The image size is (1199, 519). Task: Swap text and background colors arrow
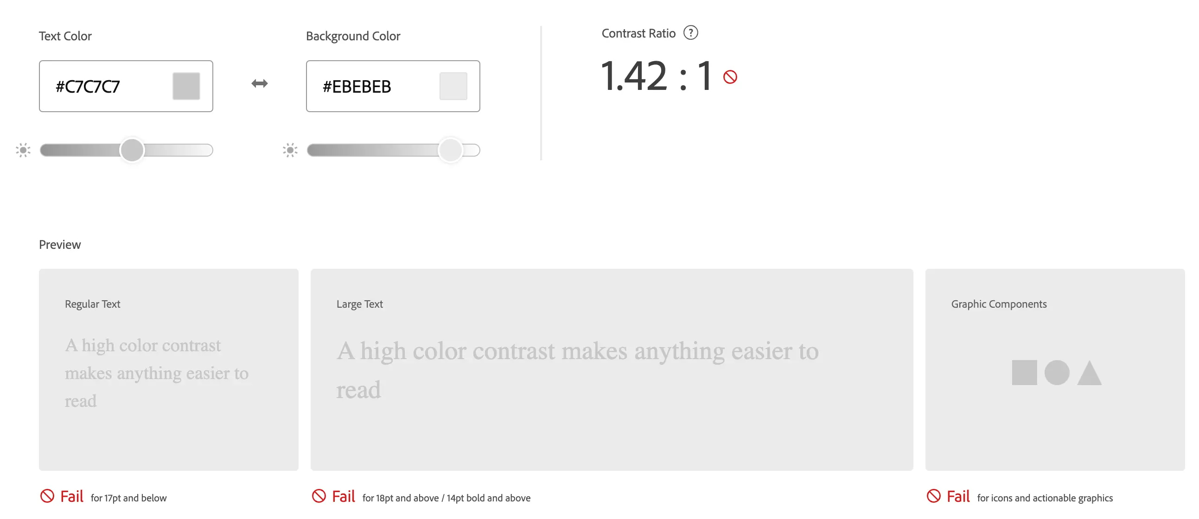coord(259,84)
